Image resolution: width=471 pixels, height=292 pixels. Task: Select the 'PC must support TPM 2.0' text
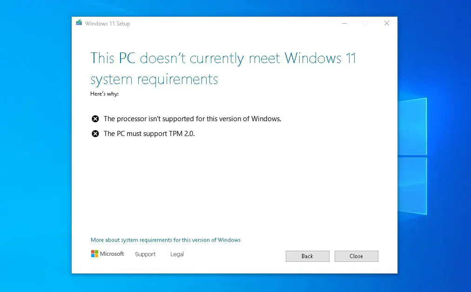coord(149,134)
